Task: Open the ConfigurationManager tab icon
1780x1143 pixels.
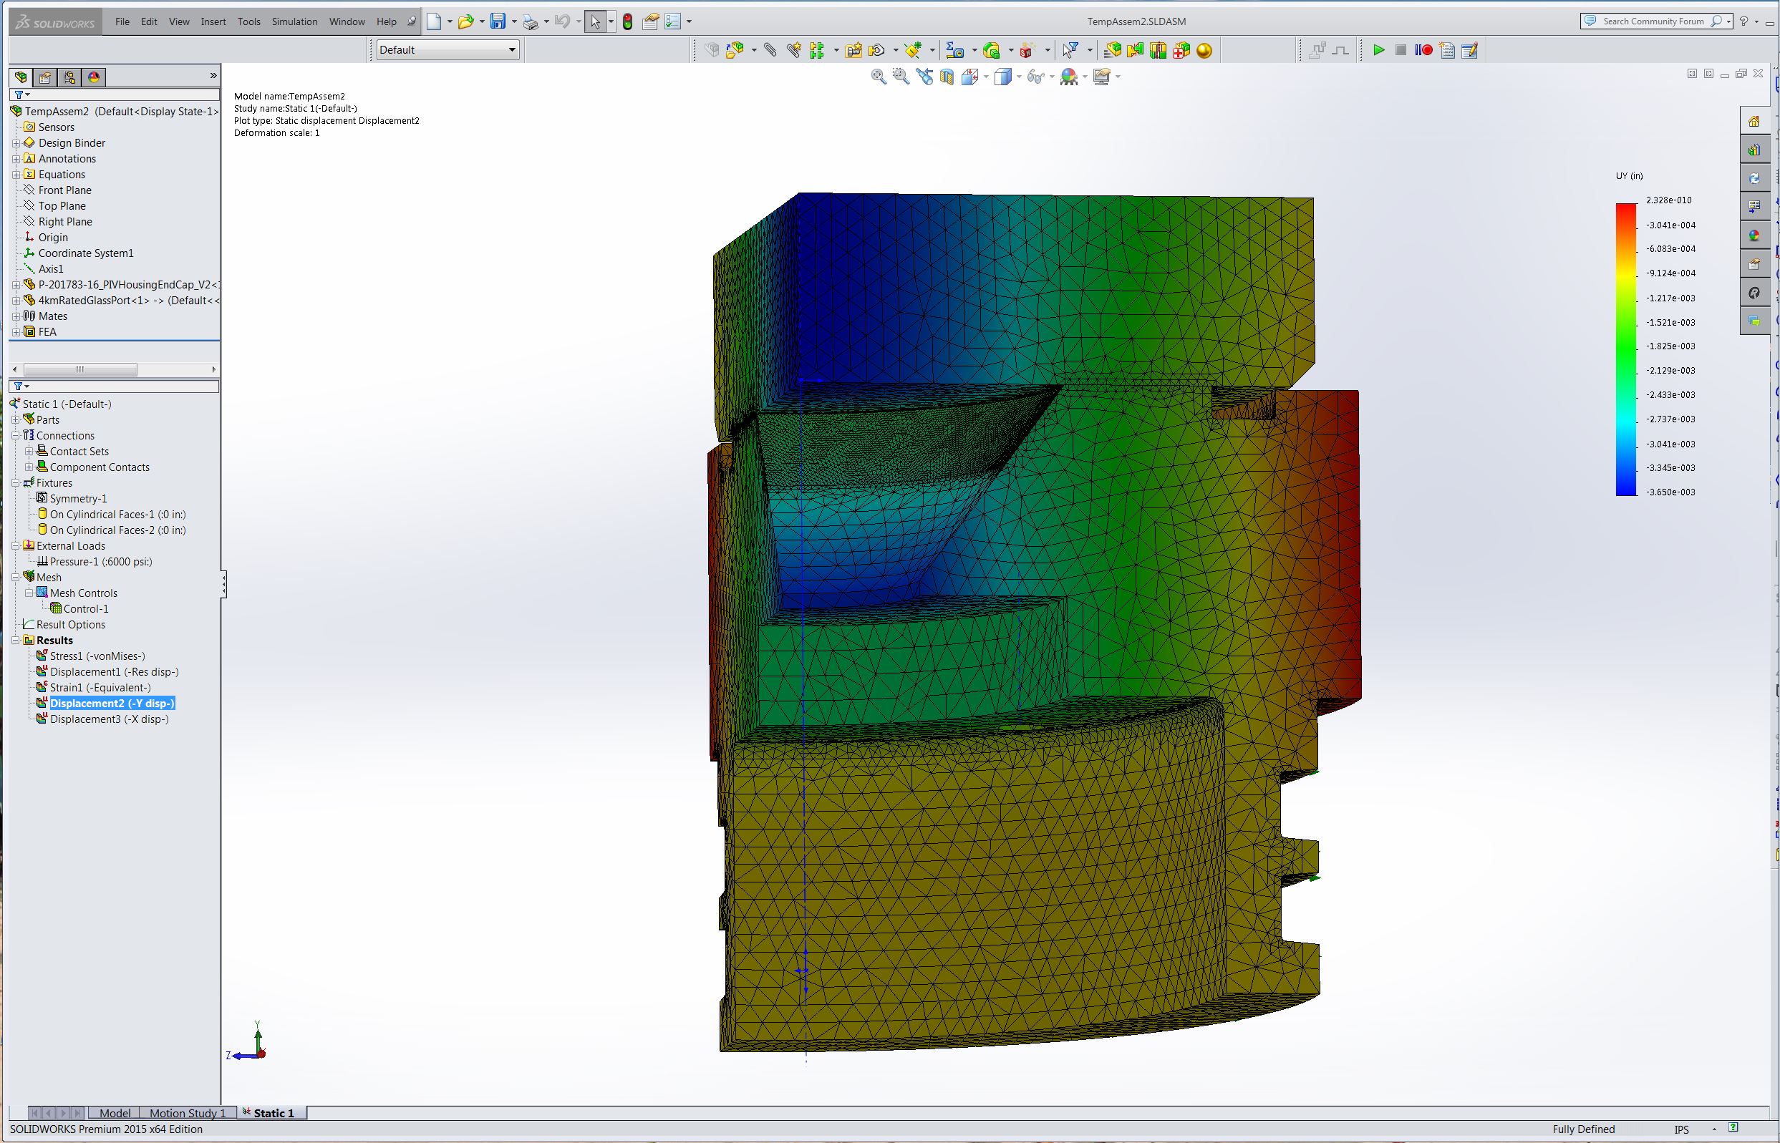Action: pos(69,77)
